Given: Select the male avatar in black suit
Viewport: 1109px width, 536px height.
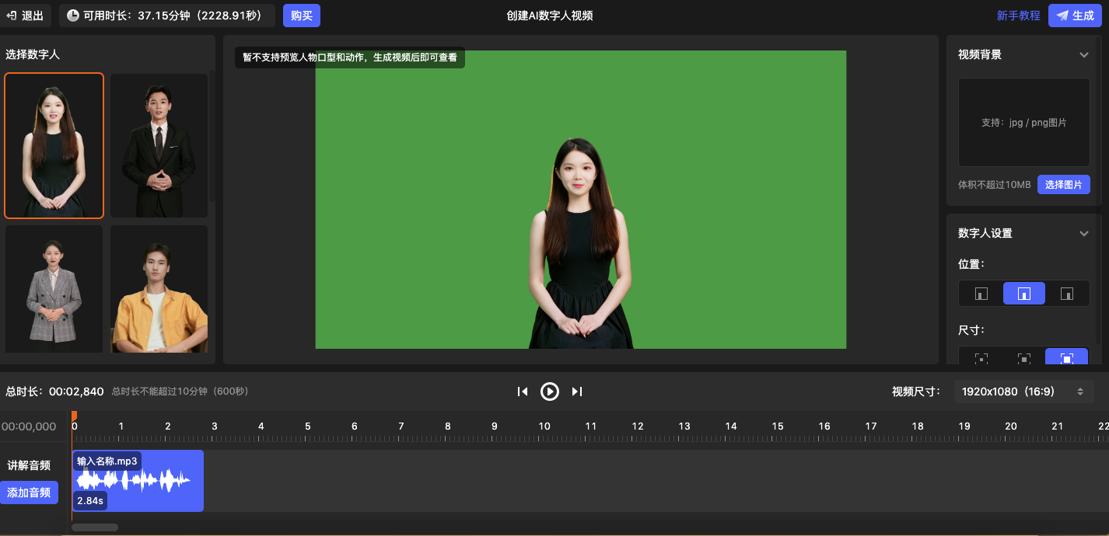Looking at the screenshot, I should point(159,145).
